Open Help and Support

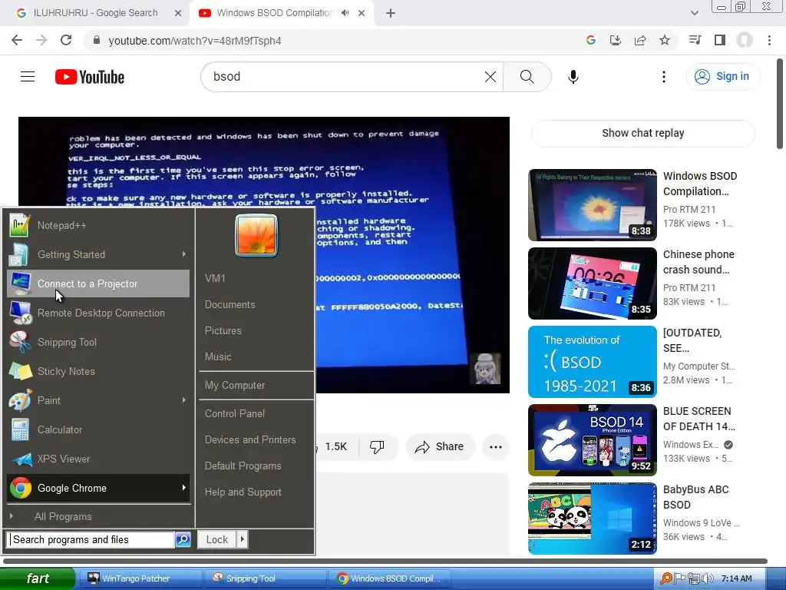243,492
